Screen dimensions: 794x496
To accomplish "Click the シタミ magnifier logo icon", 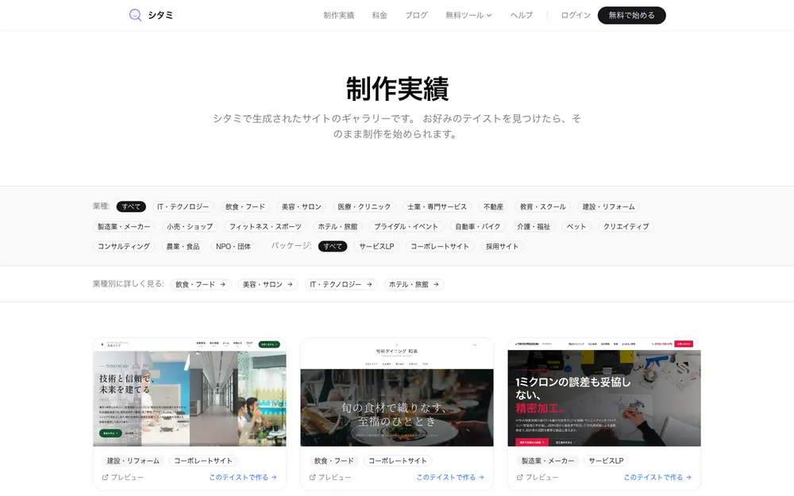I will (x=135, y=15).
